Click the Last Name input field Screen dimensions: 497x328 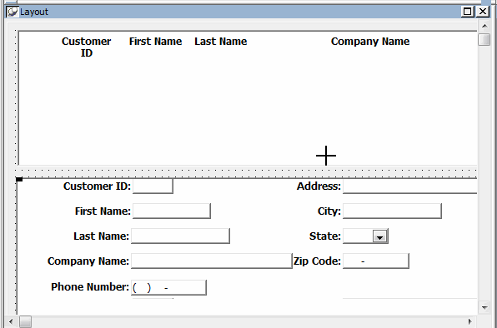click(180, 236)
